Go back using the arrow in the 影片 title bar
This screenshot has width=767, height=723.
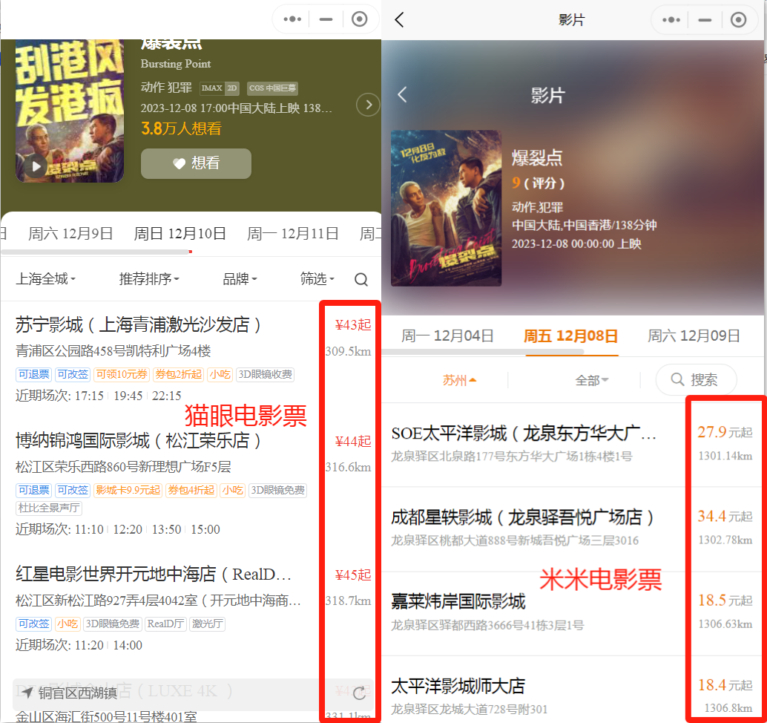[x=399, y=19]
